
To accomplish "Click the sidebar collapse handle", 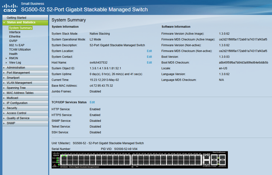I will [x=49, y=119].
